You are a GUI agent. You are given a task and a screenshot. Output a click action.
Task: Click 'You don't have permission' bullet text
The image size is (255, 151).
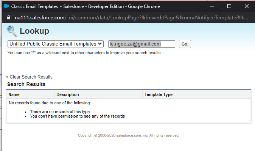[78, 116]
